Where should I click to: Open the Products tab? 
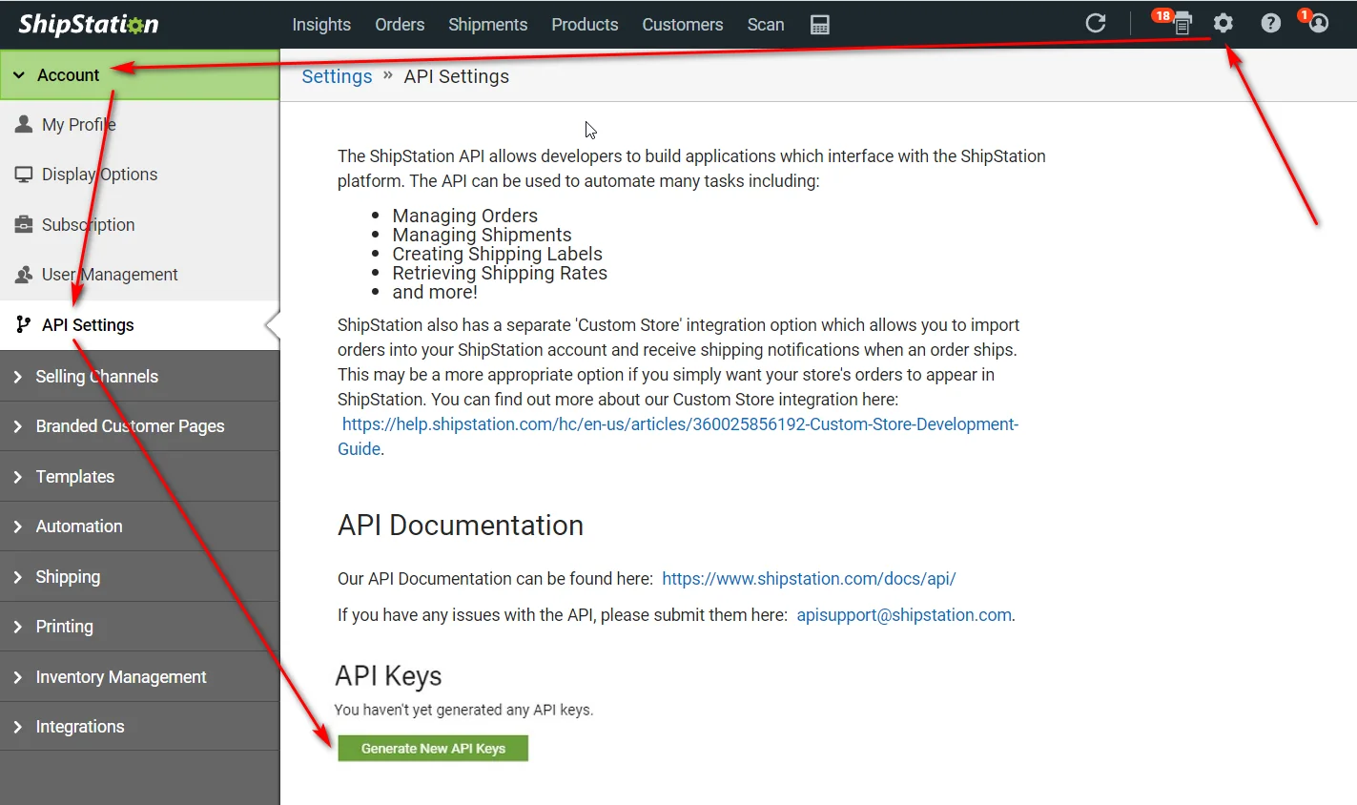(585, 25)
